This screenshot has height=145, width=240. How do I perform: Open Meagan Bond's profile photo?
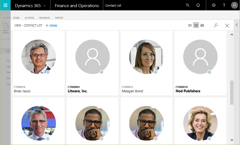[x=146, y=57]
